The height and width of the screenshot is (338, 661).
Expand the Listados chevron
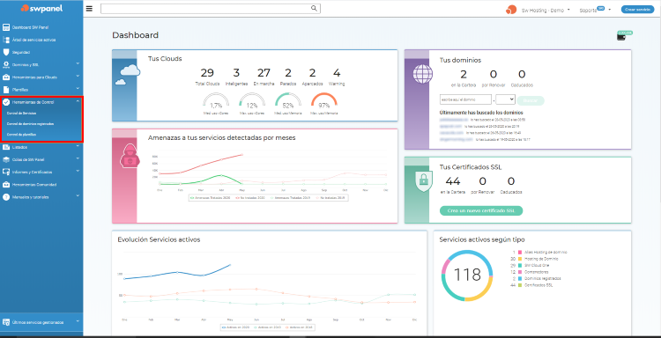78,146
